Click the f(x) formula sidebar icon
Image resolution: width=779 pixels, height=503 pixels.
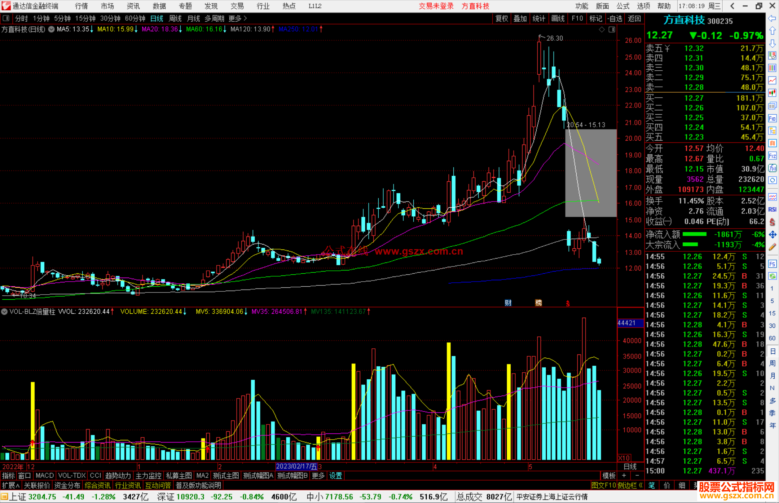tap(772, 168)
